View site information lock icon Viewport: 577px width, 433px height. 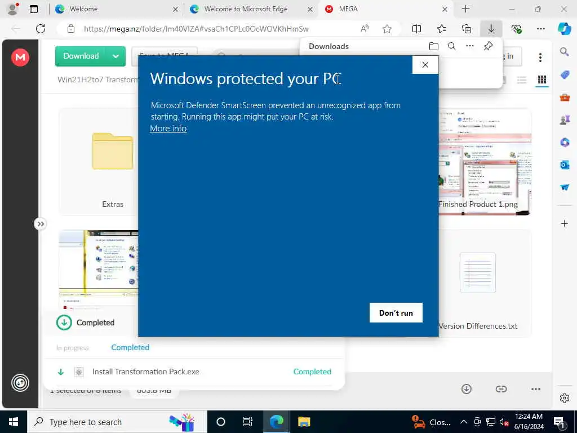click(71, 29)
